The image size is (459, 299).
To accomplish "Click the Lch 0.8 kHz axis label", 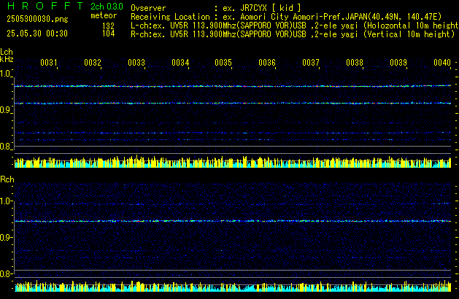I will coord(5,147).
